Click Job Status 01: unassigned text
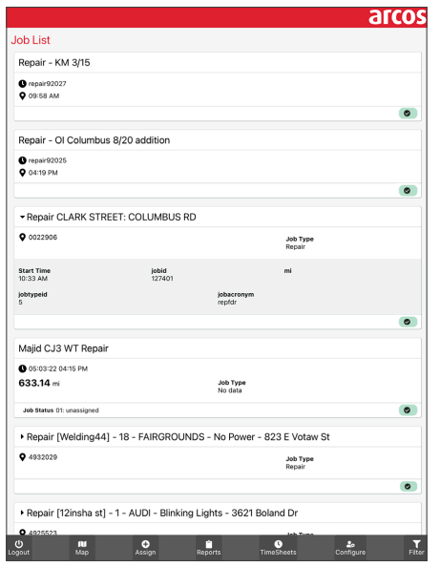This screenshot has width=440, height=567. point(61,410)
